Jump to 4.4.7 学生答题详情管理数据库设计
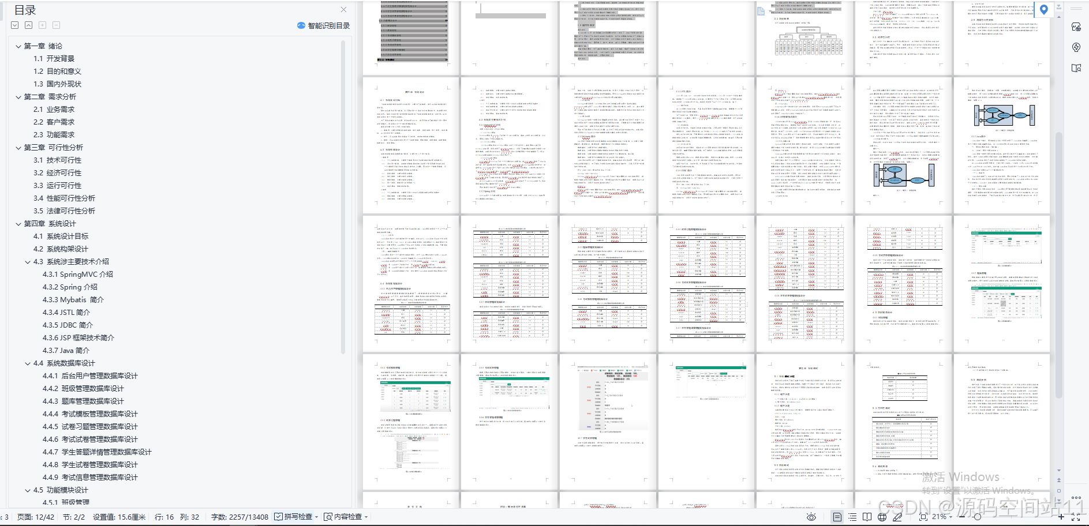This screenshot has height=526, width=1089. point(97,452)
